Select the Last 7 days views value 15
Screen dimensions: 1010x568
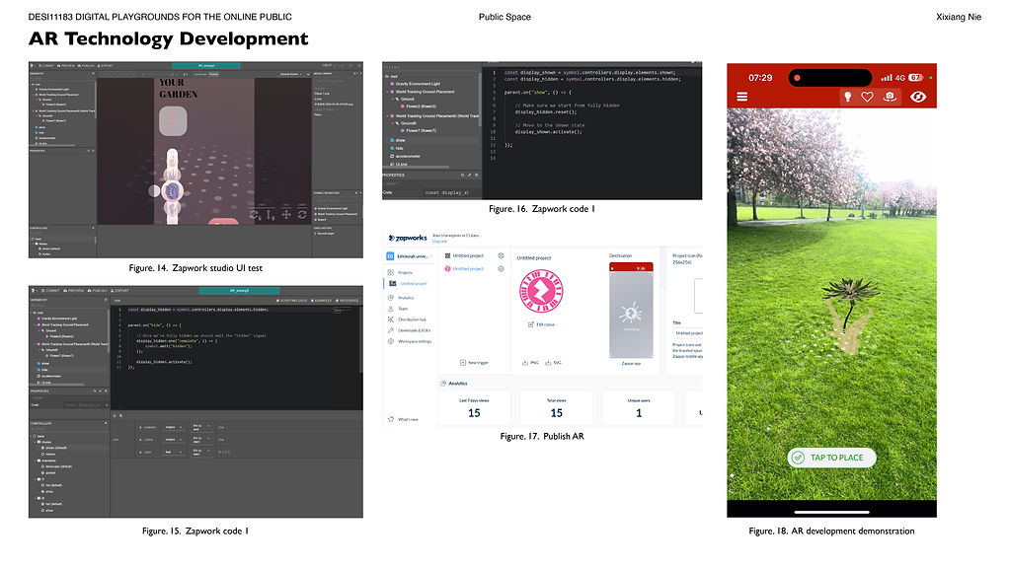click(474, 413)
